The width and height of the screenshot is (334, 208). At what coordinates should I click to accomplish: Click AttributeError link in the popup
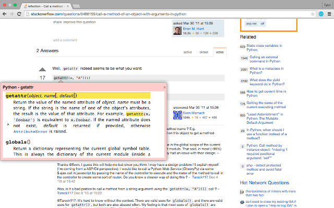(30, 132)
